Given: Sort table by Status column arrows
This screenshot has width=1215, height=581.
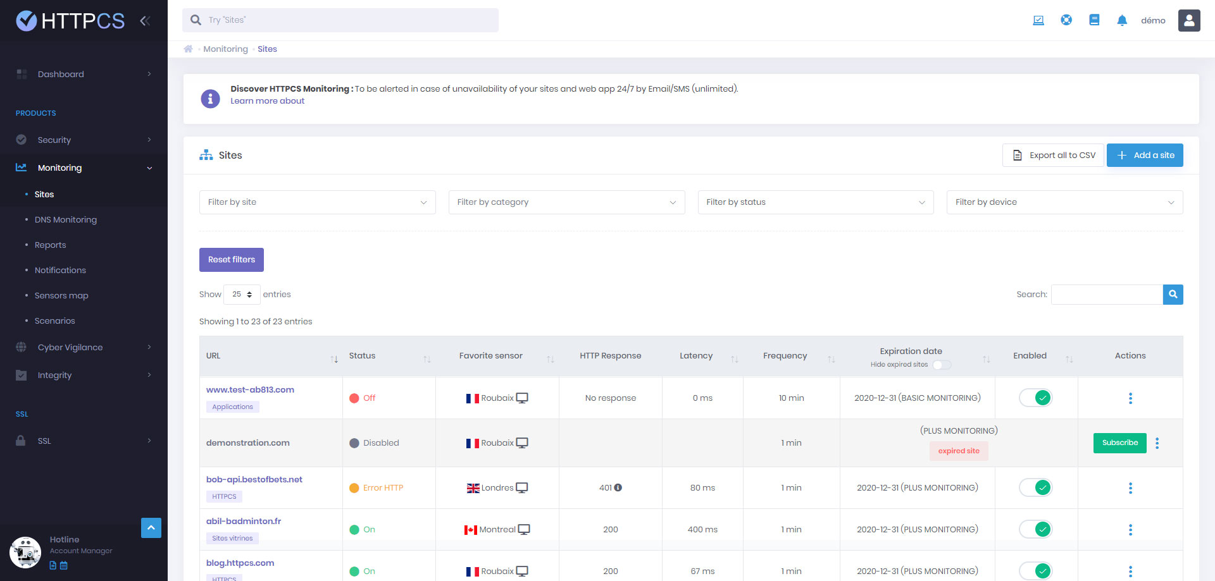Looking at the screenshot, I should 427,359.
